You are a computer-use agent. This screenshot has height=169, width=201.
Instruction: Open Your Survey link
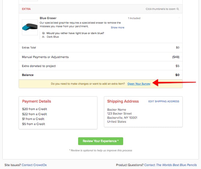tap(139, 84)
